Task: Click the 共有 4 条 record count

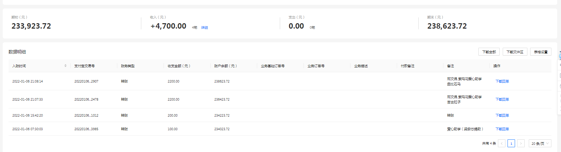Action: (x=489, y=143)
